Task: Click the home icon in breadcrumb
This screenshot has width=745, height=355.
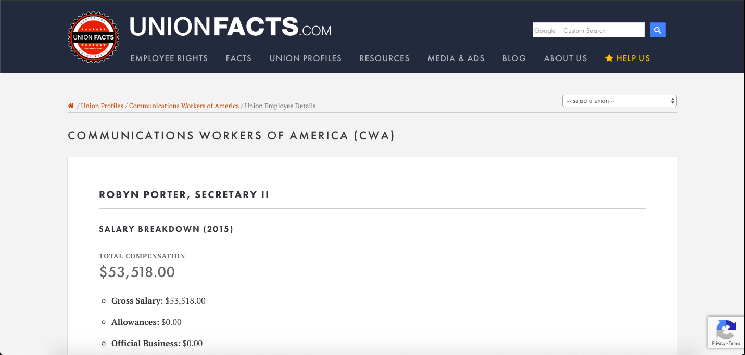Action: (71, 106)
